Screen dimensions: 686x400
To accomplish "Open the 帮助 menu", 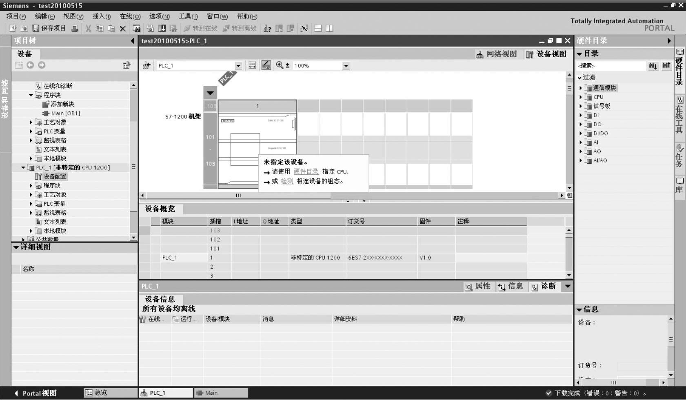I will click(x=247, y=16).
